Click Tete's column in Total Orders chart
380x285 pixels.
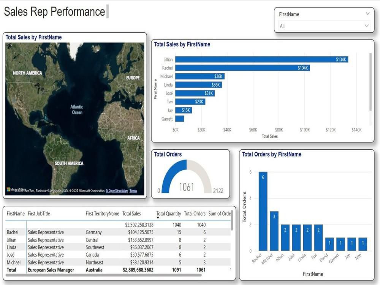[363, 244]
